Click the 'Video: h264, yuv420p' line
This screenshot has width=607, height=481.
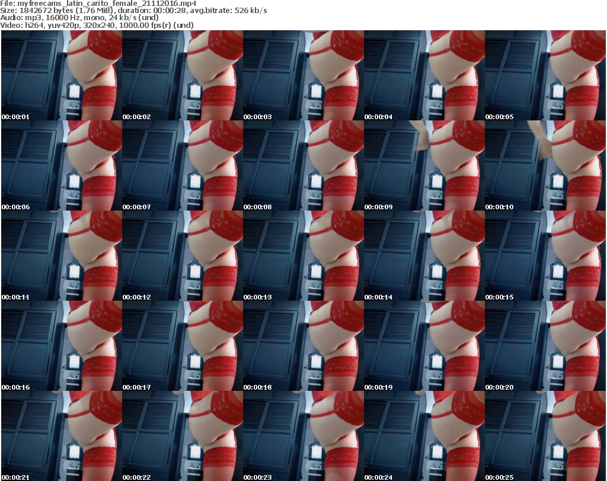(x=97, y=25)
